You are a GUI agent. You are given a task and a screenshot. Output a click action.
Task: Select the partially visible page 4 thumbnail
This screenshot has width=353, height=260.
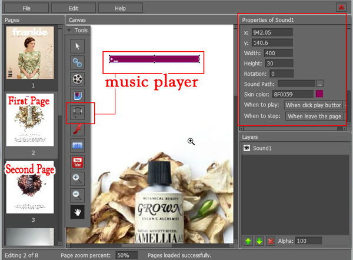point(30,237)
